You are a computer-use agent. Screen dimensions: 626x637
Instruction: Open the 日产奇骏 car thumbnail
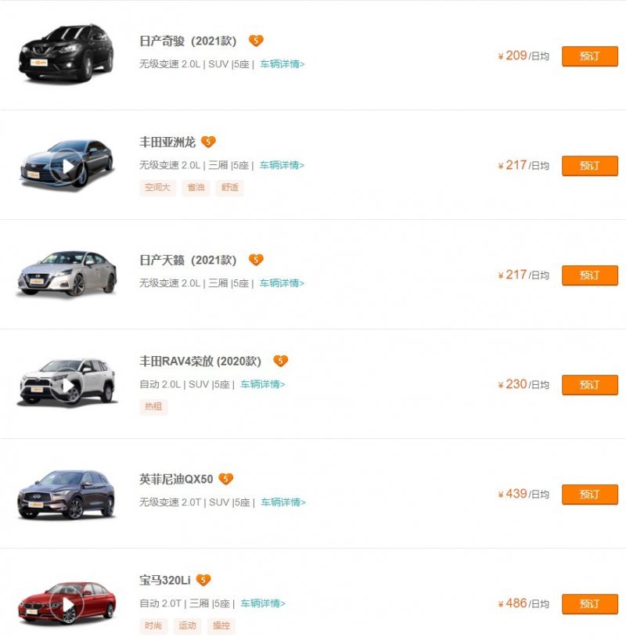click(x=67, y=52)
